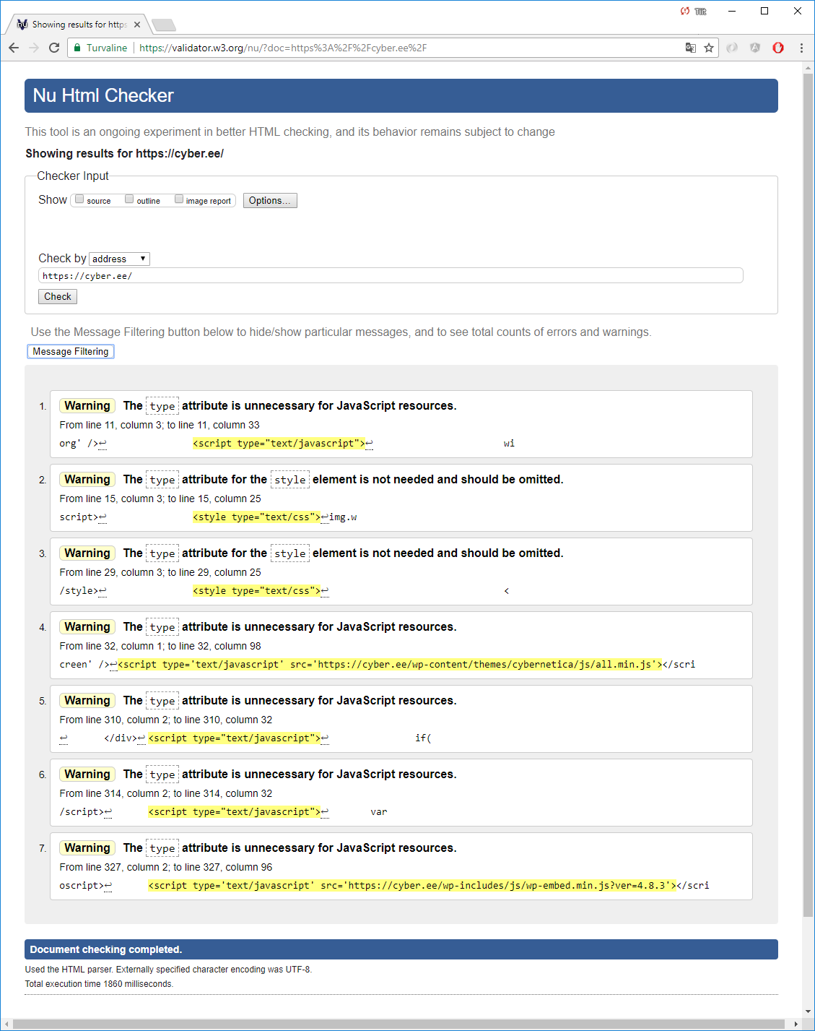Reload the validator page
This screenshot has height=1031, width=815.
click(54, 48)
